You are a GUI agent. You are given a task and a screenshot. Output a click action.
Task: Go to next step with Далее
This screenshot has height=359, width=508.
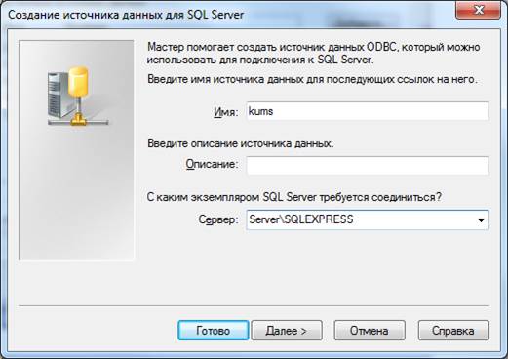pyautogui.click(x=287, y=331)
